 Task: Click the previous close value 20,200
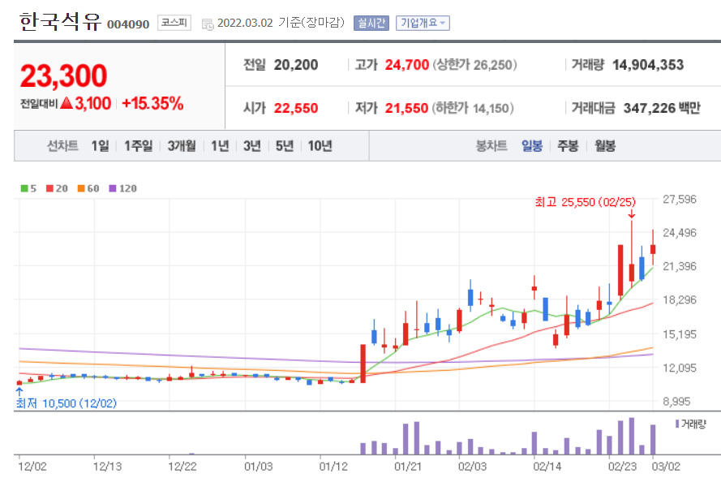296,65
